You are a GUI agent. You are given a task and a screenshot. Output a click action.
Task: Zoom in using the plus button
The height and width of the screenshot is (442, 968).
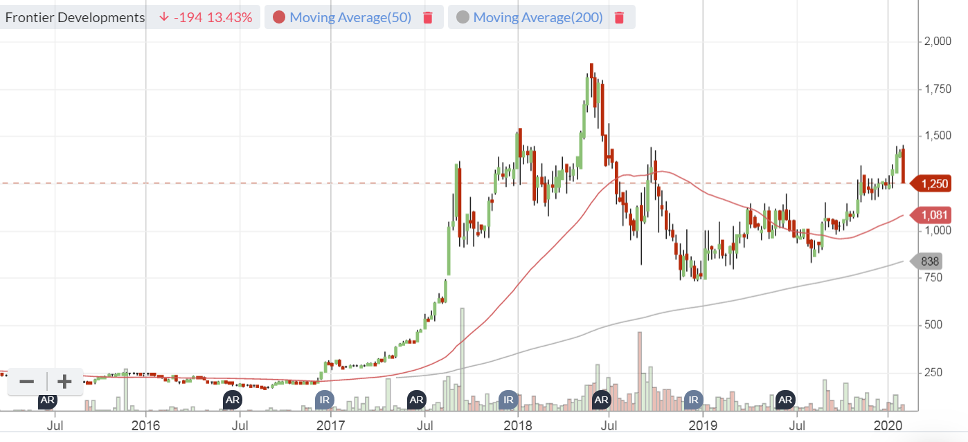tap(64, 381)
